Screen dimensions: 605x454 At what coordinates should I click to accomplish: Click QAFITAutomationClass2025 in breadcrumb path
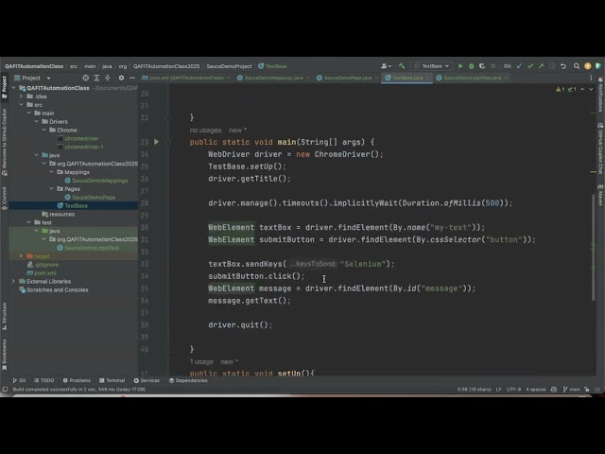click(166, 66)
